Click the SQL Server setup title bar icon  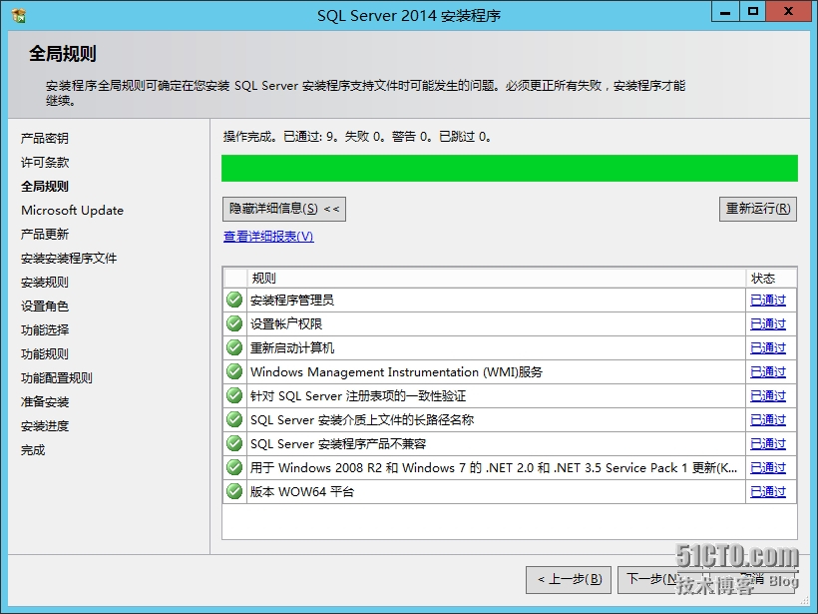(19, 16)
